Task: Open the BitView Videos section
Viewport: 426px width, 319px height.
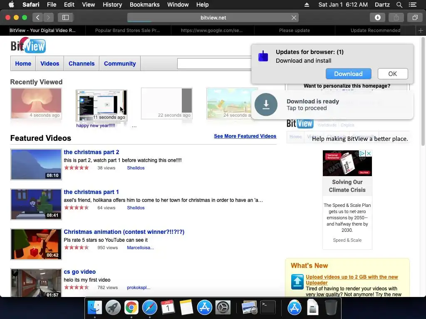Action: click(x=50, y=64)
